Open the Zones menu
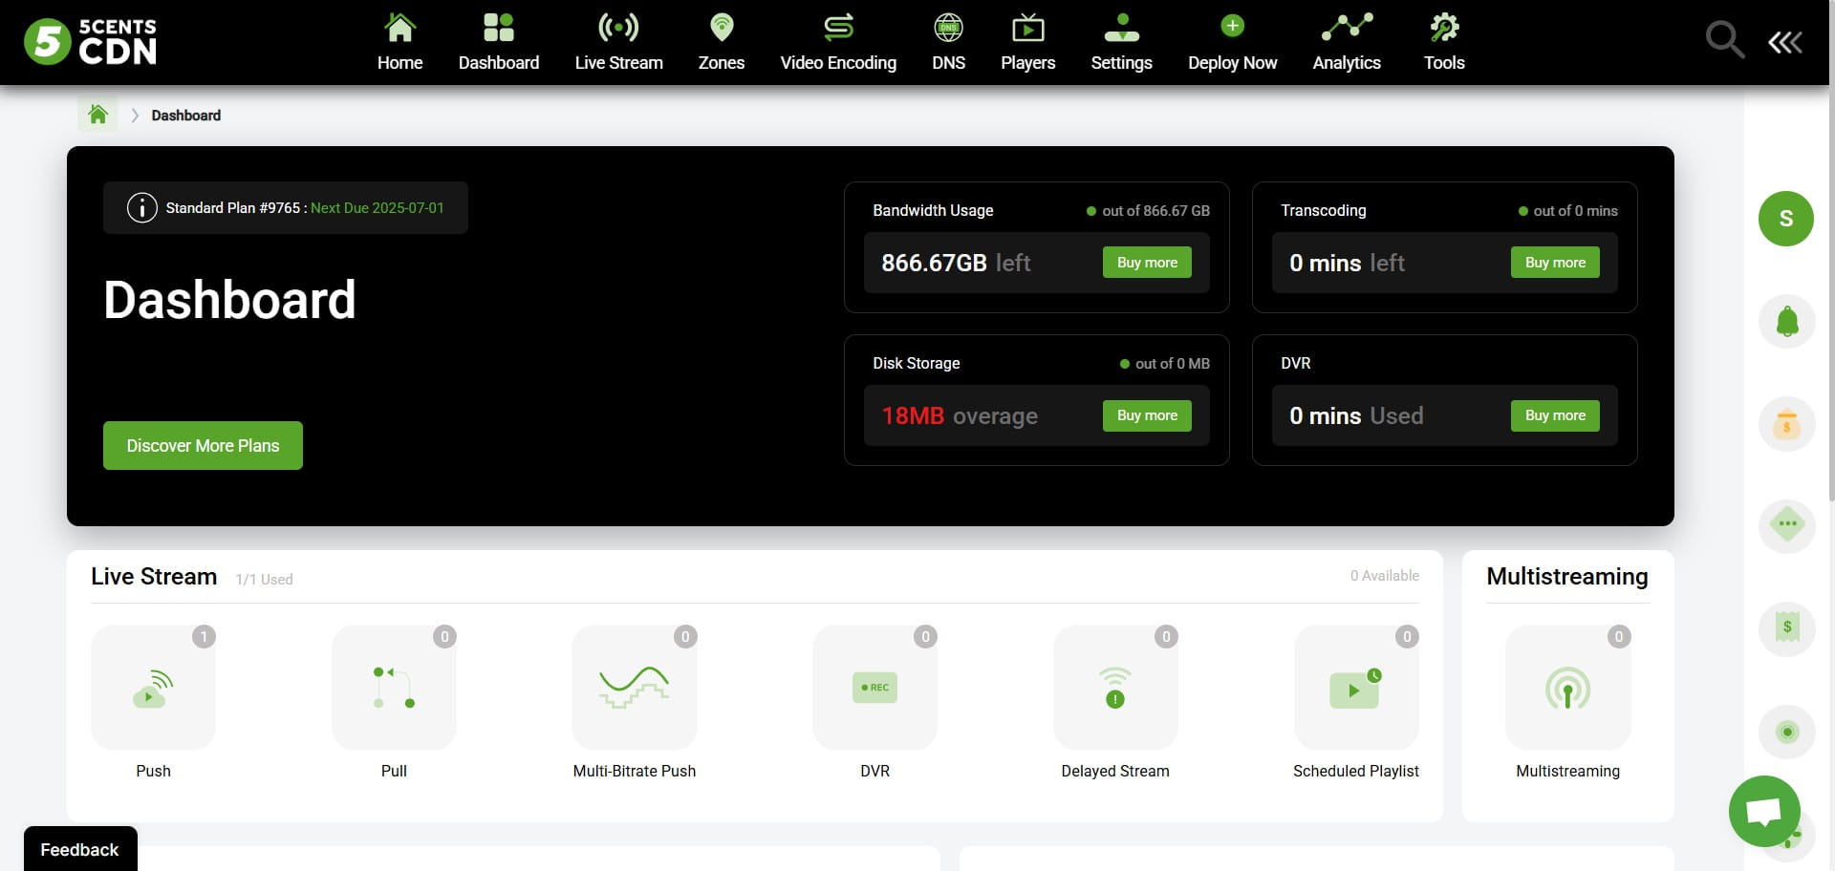 pyautogui.click(x=722, y=43)
